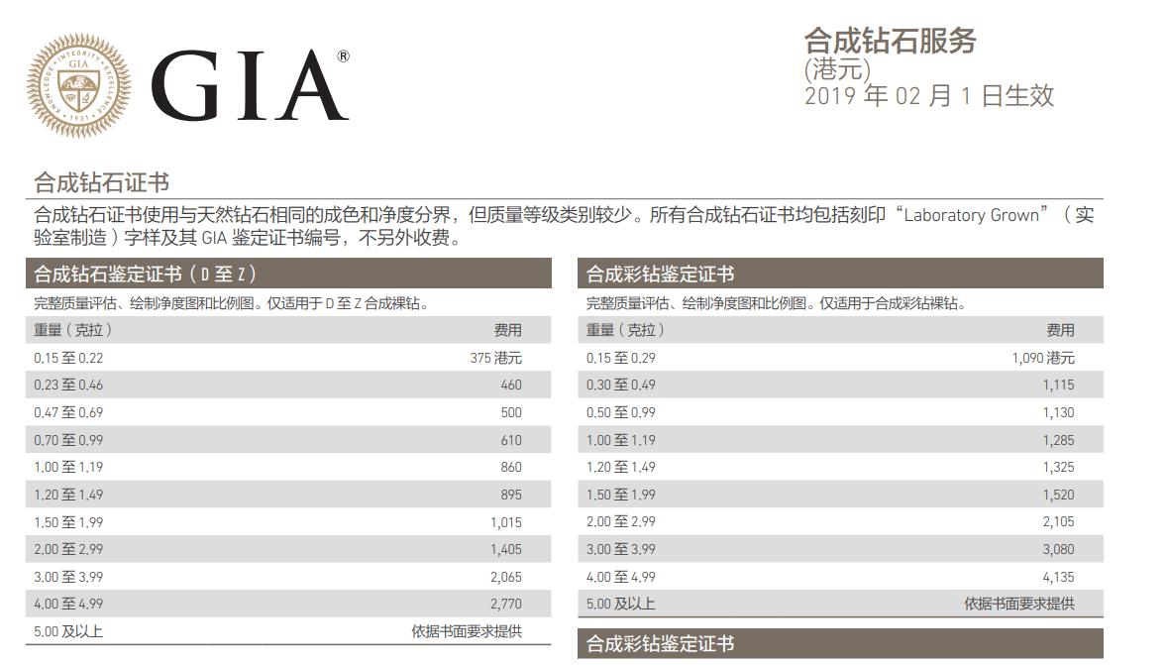
Task: Click the left table's 依据书面要求提供 cell
Action: click(467, 631)
